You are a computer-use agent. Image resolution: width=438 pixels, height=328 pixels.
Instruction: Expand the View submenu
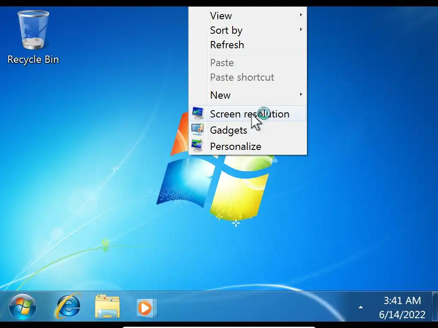coord(248,16)
